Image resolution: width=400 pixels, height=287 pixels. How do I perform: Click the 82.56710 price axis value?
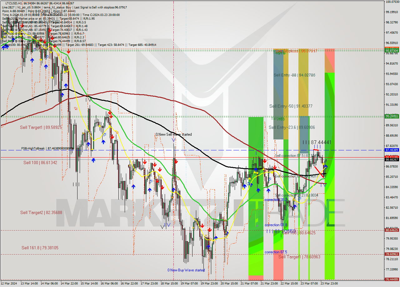(392, 208)
